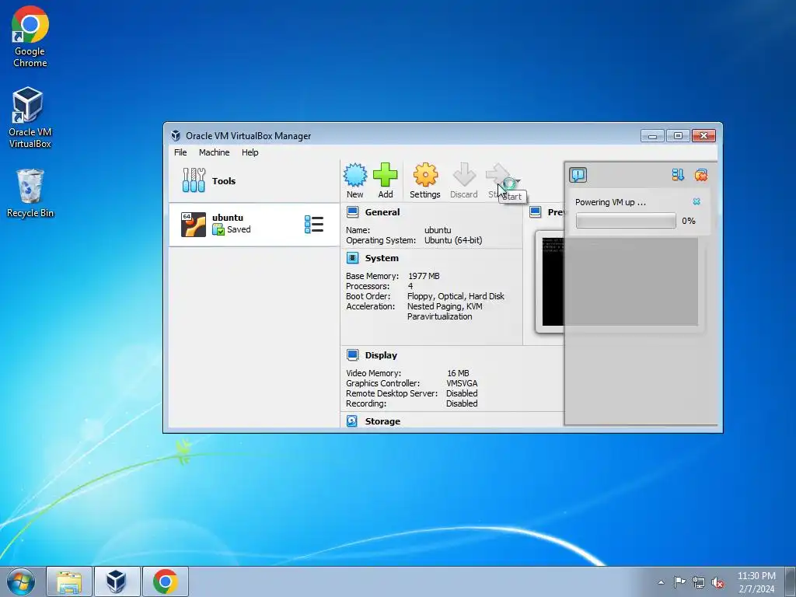Viewport: 796px width, 597px height.
Task: Minimize the VirtualBox Manager window
Action: click(x=652, y=135)
